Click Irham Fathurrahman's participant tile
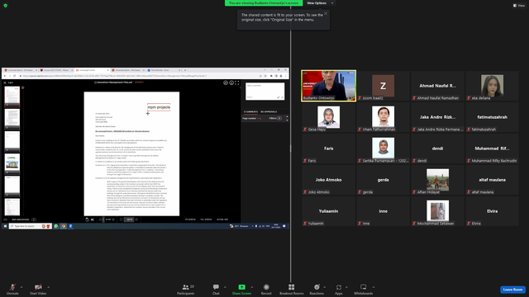529x297 pixels. 383,117
